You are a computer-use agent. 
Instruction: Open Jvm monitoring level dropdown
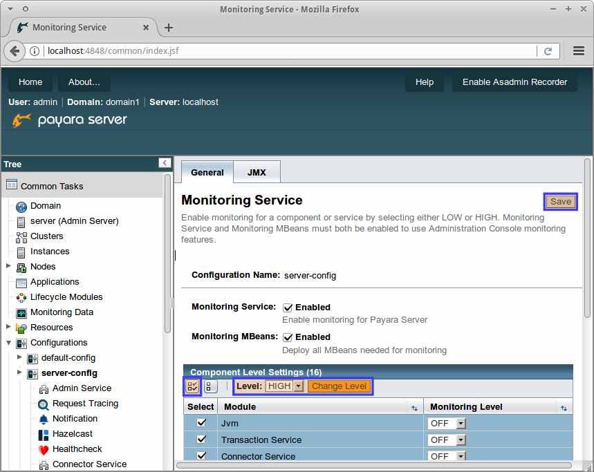[447, 424]
